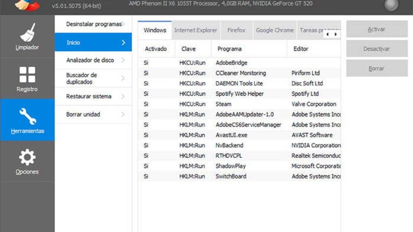
Task: Switch to the Internet Explorer tab
Action: [x=196, y=30]
